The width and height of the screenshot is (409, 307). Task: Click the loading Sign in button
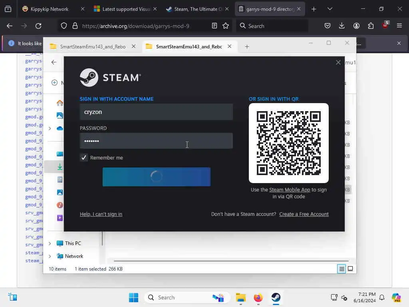157,177
